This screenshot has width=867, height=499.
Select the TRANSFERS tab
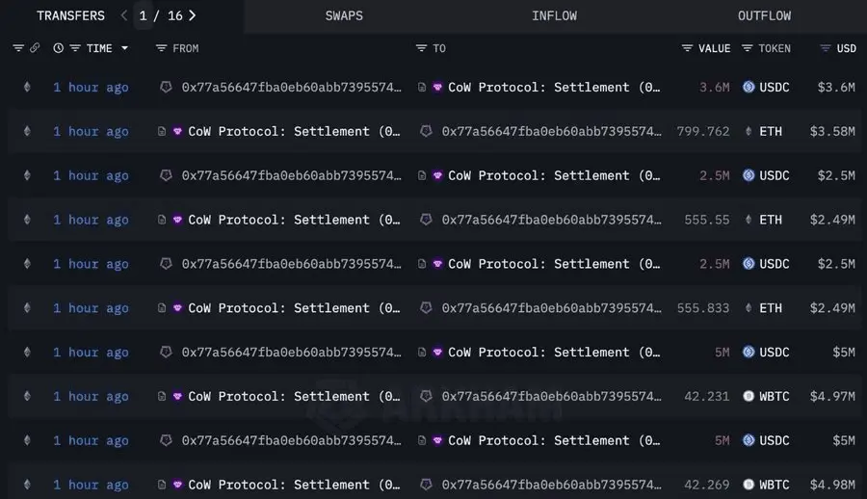(x=70, y=16)
